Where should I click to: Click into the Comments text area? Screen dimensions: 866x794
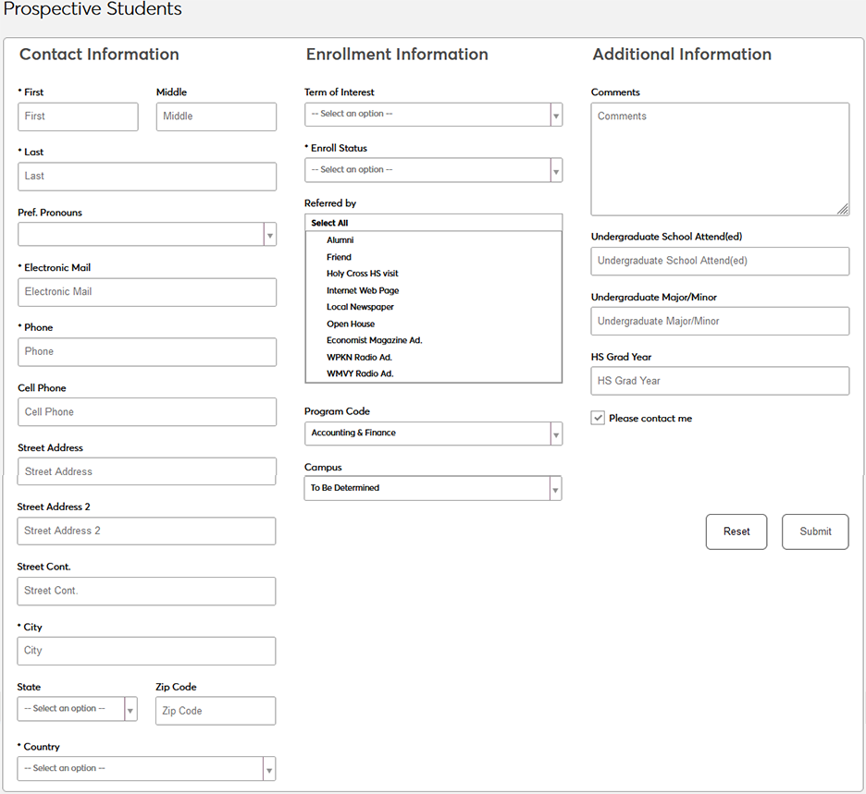point(719,159)
